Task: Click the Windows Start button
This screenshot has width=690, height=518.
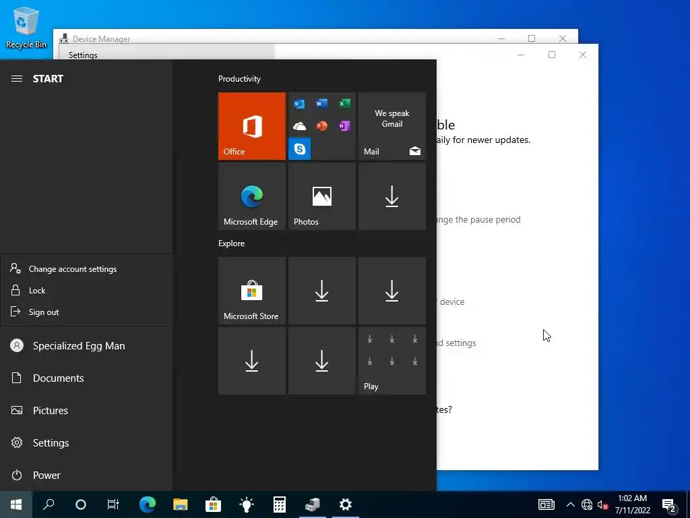Action: coord(16,505)
